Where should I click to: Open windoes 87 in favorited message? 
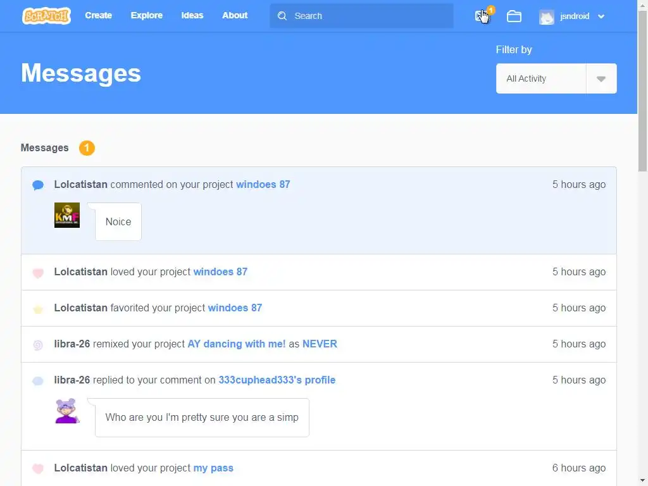[235, 308]
